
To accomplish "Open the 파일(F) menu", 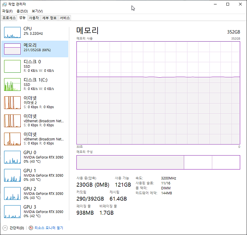I will pos(7,11).
